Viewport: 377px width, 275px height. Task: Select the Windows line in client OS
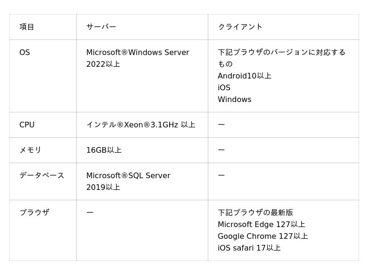[x=234, y=100]
